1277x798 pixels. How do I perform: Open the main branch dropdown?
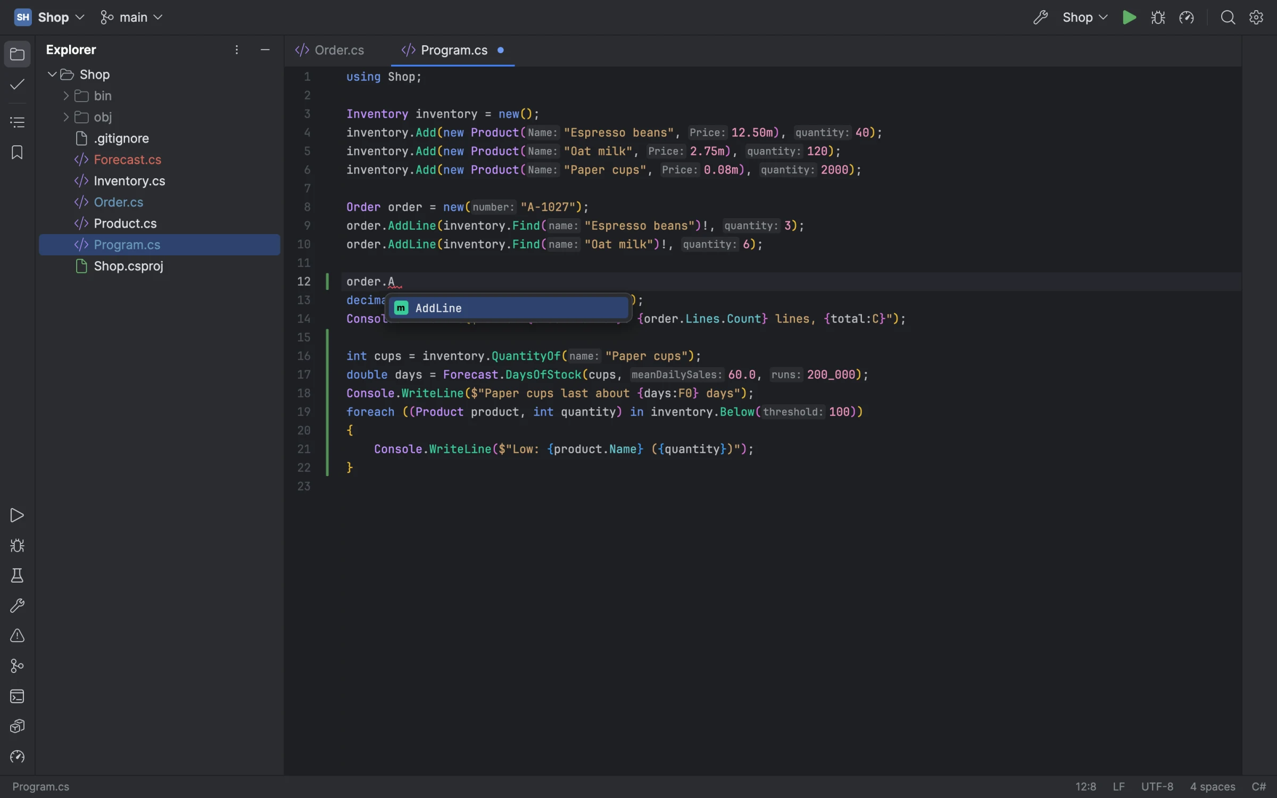coord(131,18)
